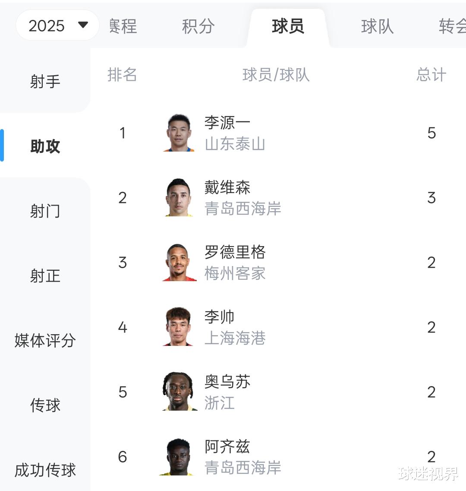Click 李源一 player avatar
Image resolution: width=466 pixels, height=491 pixels.
179,133
